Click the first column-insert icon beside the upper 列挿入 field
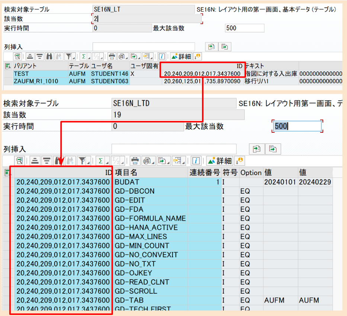 click(x=212, y=46)
